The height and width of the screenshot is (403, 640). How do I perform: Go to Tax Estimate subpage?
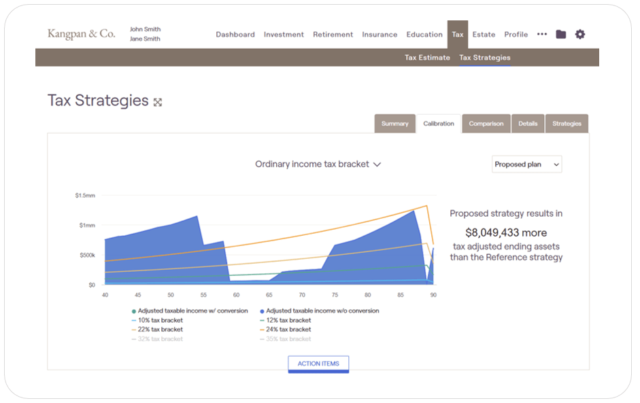pos(427,58)
